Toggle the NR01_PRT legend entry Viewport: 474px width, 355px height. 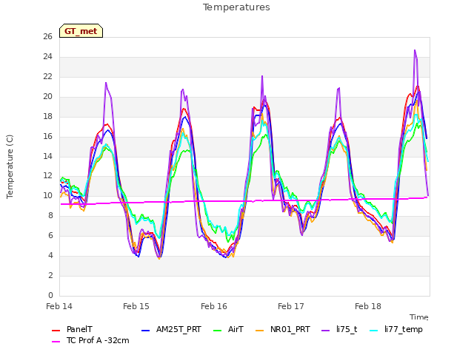point(283,329)
